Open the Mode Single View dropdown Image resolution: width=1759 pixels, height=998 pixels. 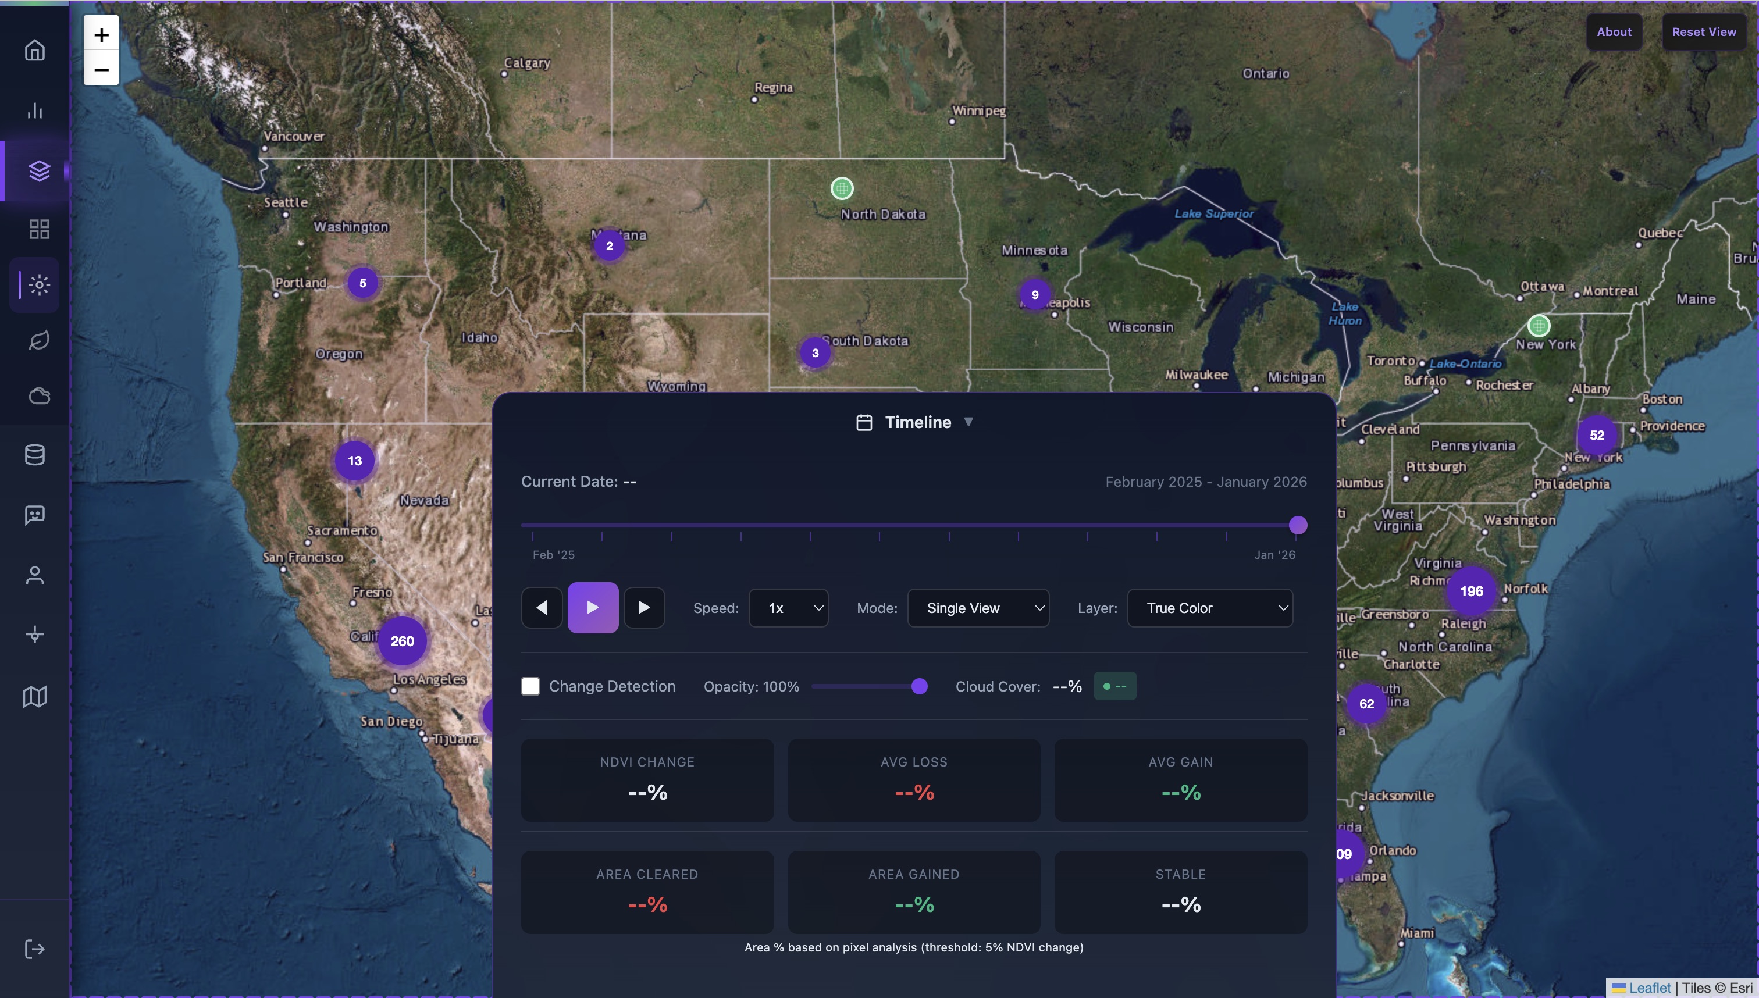click(978, 608)
